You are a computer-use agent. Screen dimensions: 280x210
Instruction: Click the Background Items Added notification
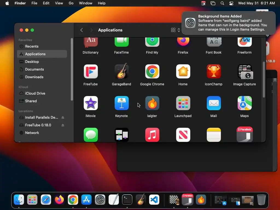pos(229,23)
